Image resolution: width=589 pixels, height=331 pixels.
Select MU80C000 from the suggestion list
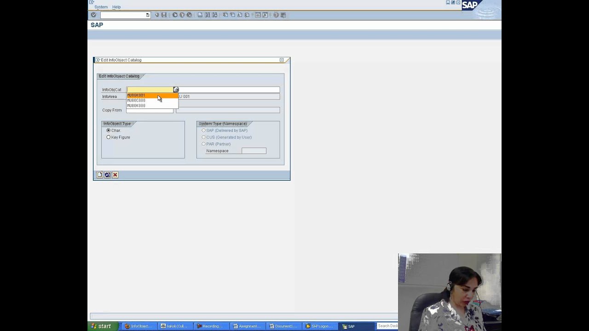[152, 101]
